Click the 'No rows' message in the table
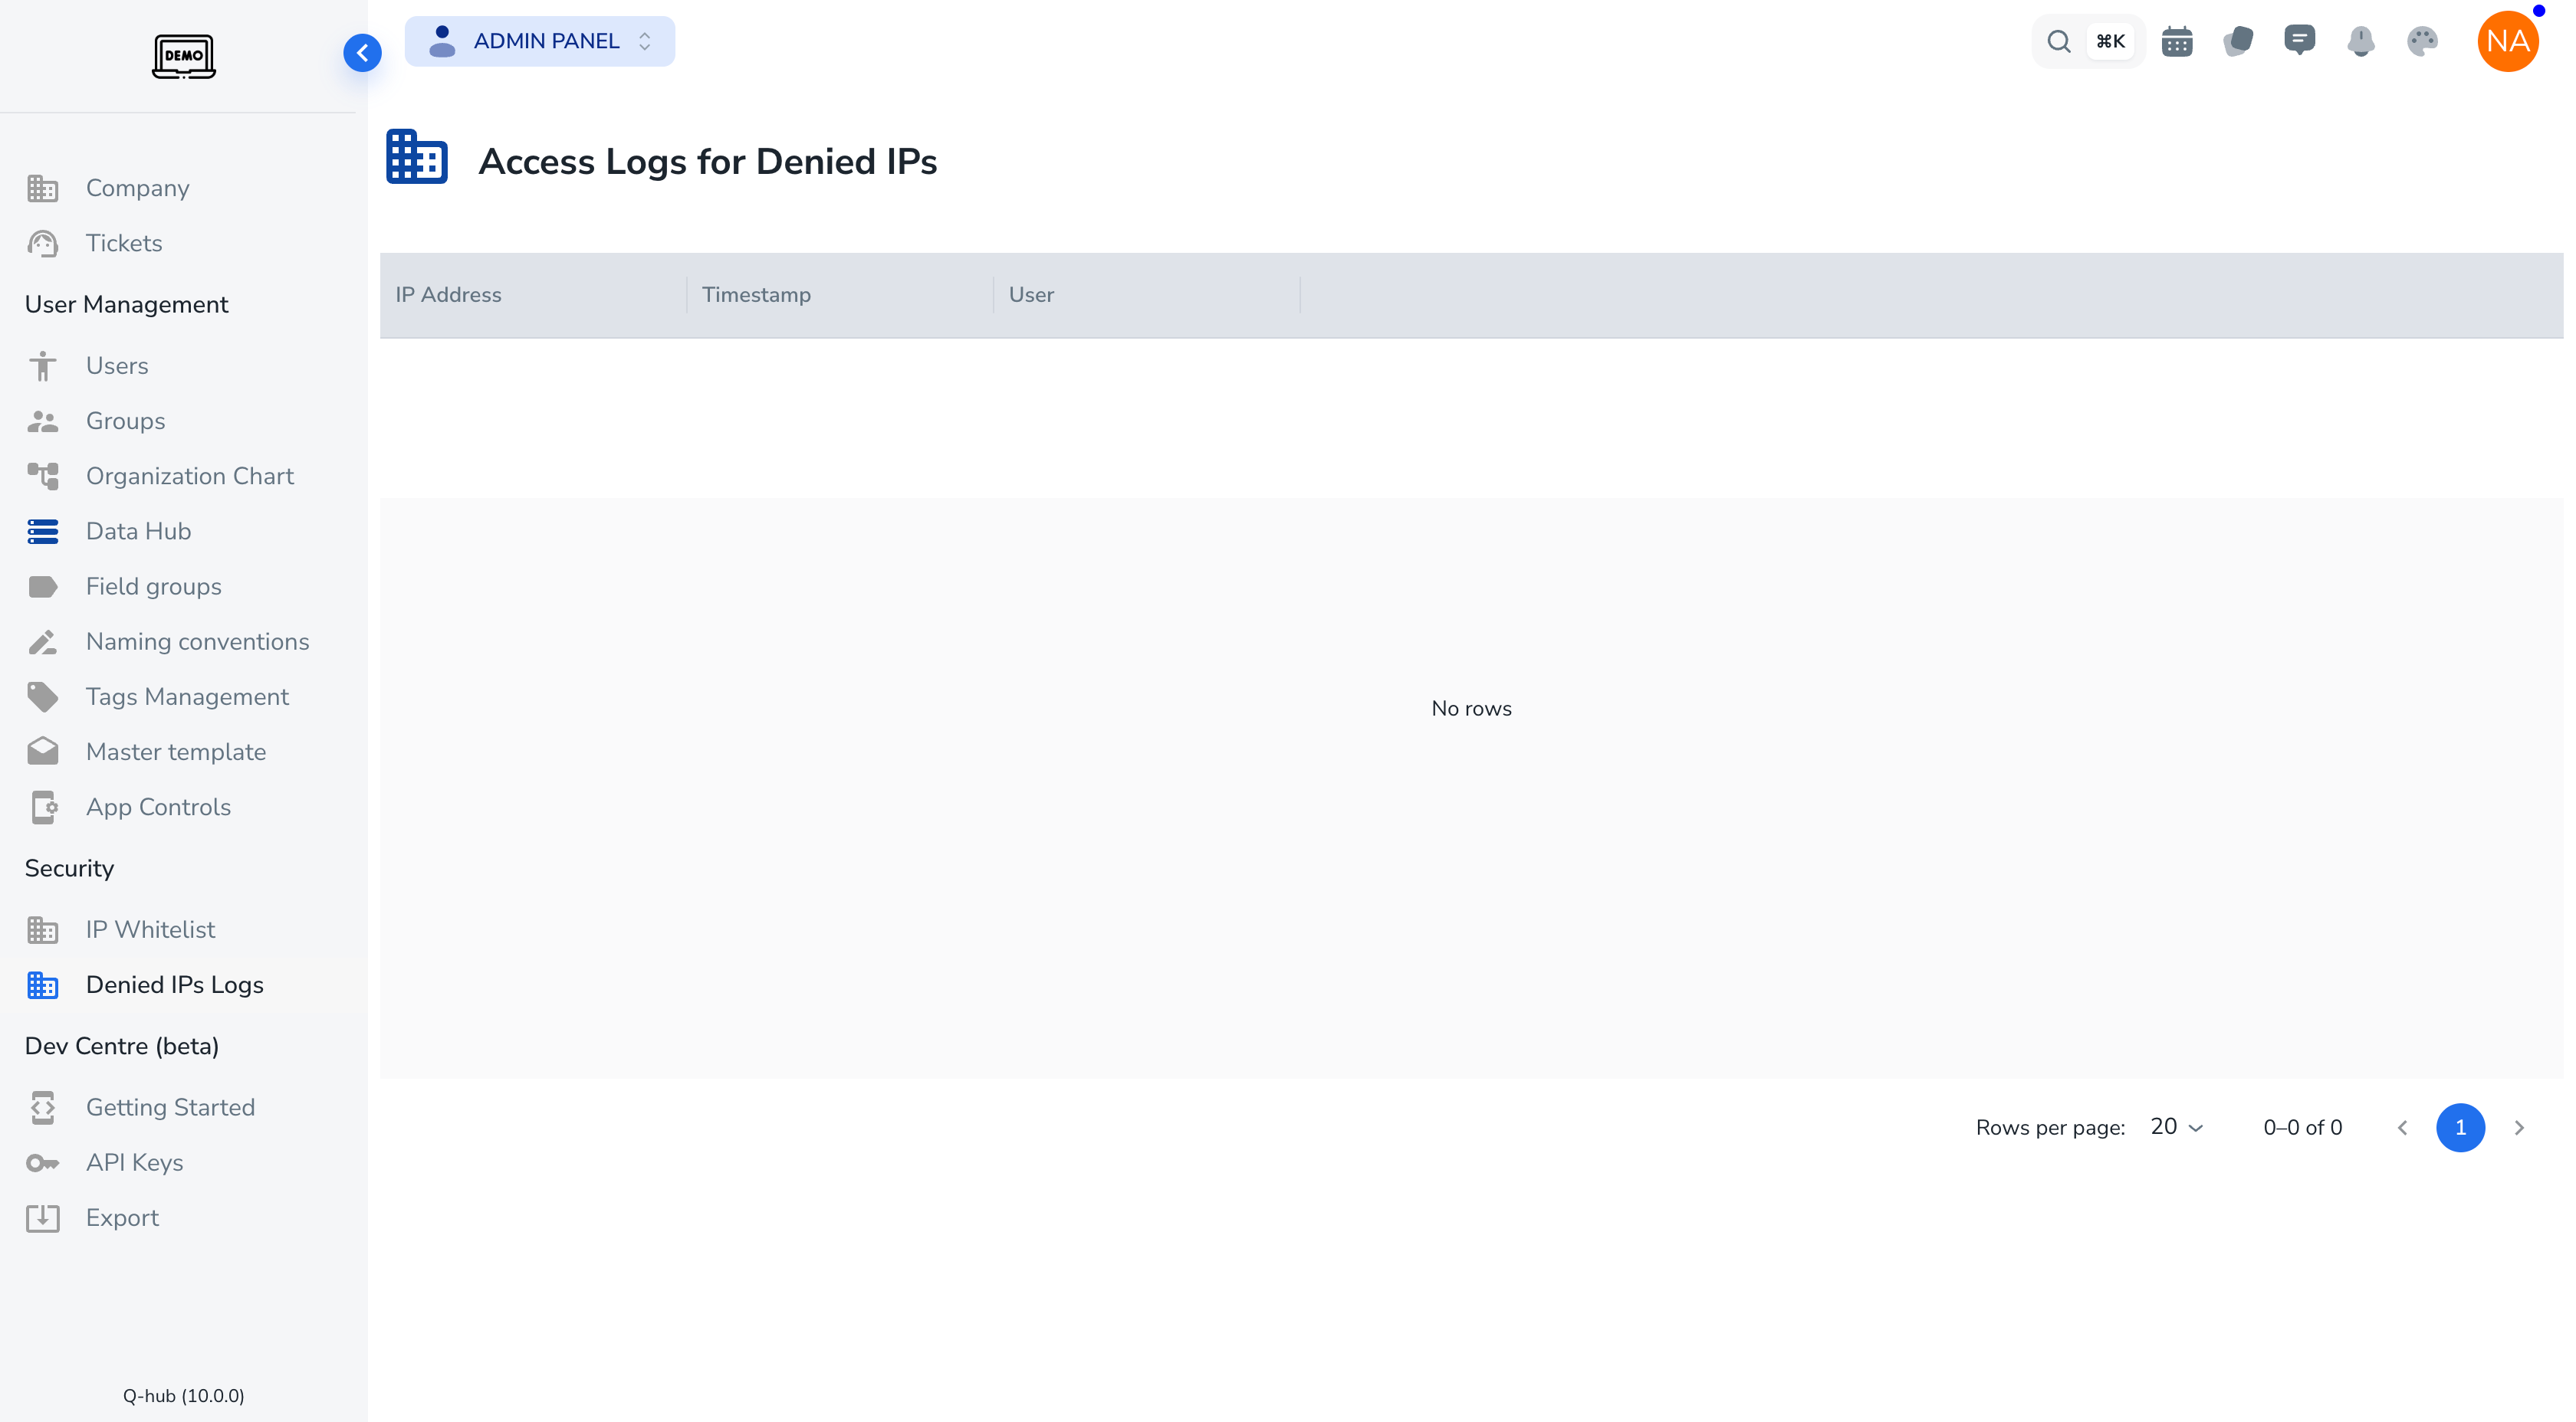This screenshot has width=2576, height=1422. pos(1471,709)
